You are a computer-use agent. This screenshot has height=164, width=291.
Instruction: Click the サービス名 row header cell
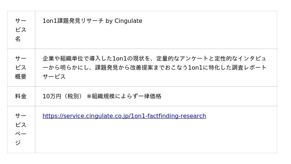(x=21, y=30)
